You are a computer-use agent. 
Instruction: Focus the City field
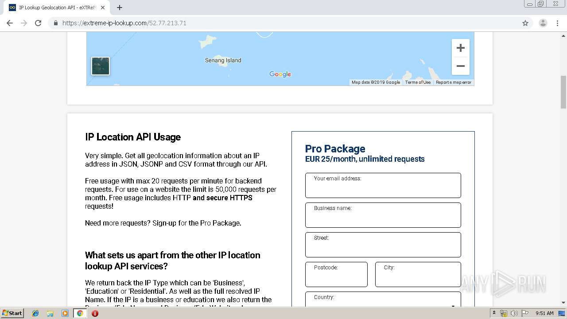418,274
